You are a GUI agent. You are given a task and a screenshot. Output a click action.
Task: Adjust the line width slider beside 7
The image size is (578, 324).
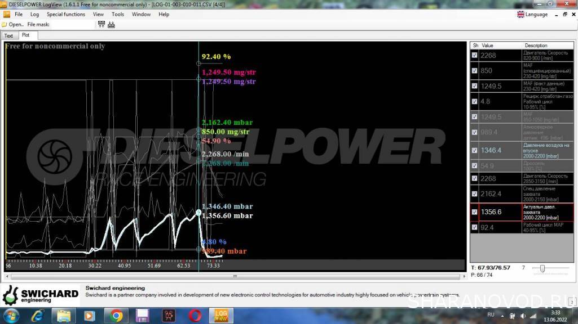[x=542, y=268]
